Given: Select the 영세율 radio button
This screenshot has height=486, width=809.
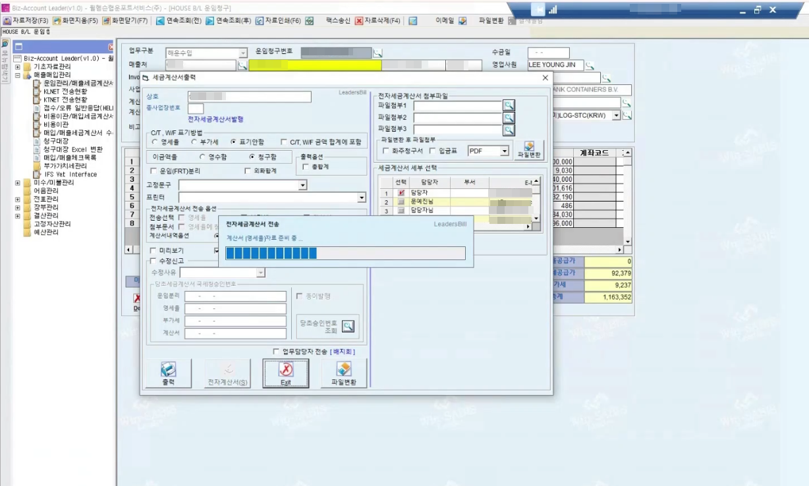Looking at the screenshot, I should (155, 142).
